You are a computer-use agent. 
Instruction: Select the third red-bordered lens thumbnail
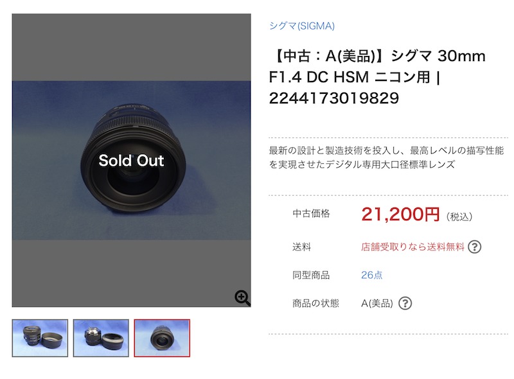click(x=162, y=338)
